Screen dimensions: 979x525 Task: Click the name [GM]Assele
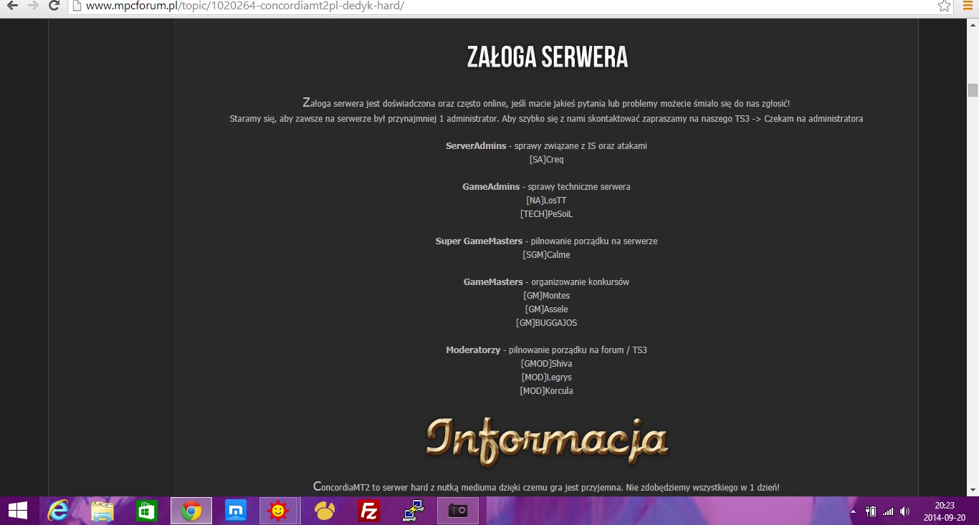547,309
